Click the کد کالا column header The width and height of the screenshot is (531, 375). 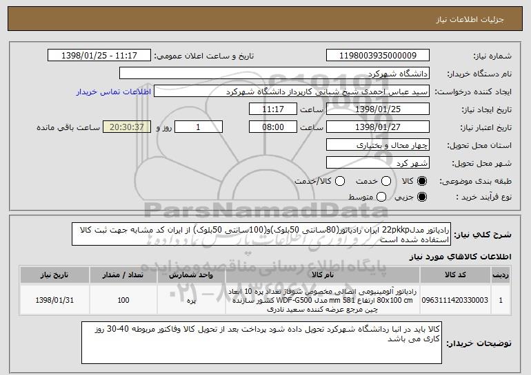[455, 275]
